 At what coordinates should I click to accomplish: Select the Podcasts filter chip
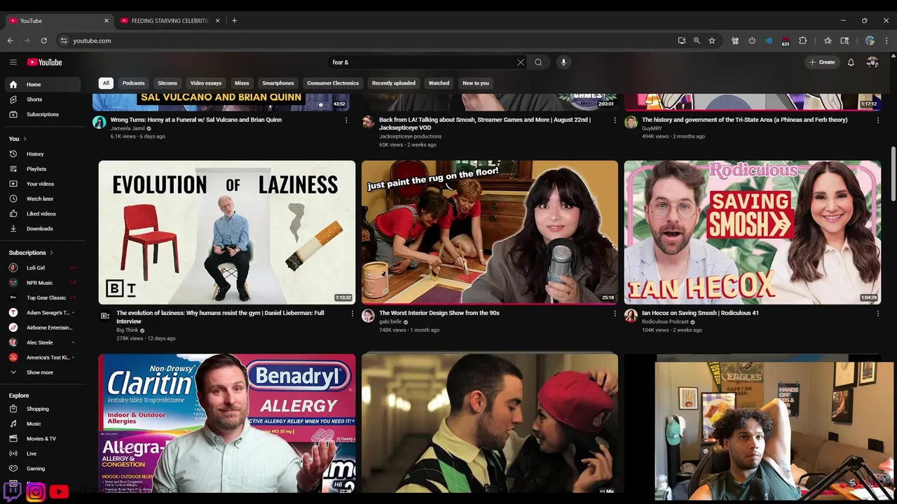pos(133,83)
